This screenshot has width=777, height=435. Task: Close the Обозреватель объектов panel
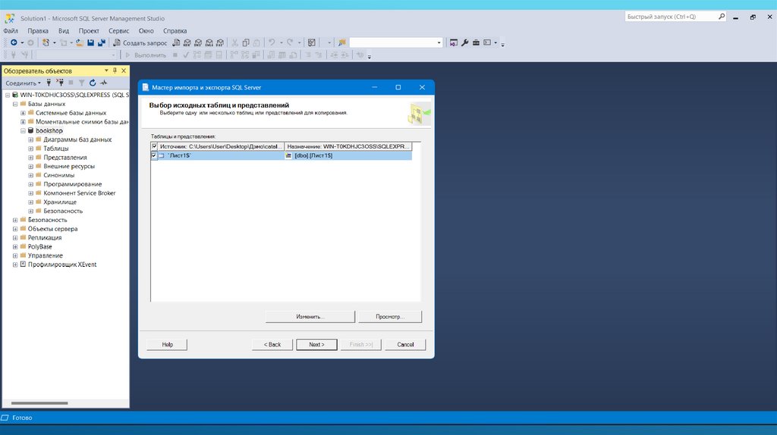click(x=124, y=70)
